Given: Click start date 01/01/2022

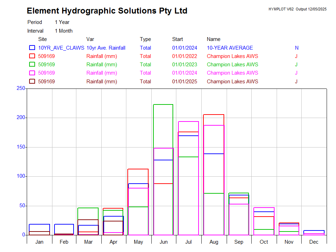Looking at the screenshot, I should point(185,56).
